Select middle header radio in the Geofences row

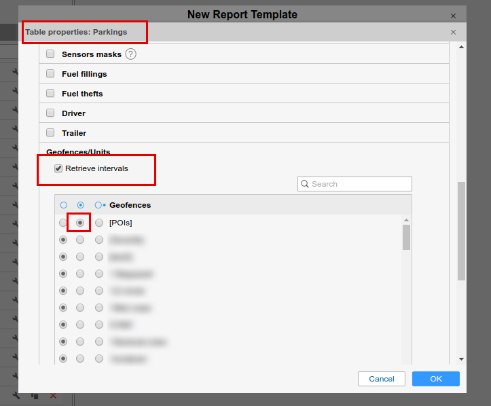pos(81,205)
